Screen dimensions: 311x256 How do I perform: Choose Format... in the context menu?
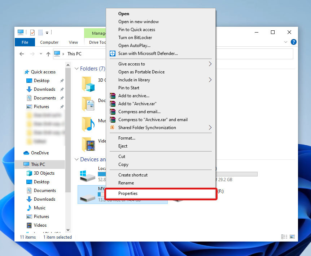[127, 138]
